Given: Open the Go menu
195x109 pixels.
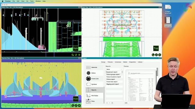Looking at the screenshot, I should (x=27, y=1).
